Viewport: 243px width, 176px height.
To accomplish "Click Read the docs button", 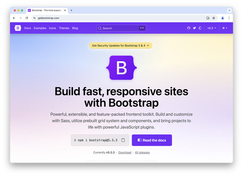I will (x=152, y=140).
